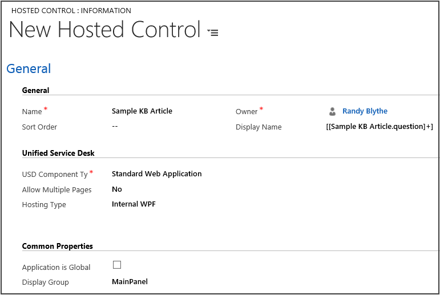The image size is (440, 295).
Task: Click the Unified Service Desk section header
Action: click(58, 153)
